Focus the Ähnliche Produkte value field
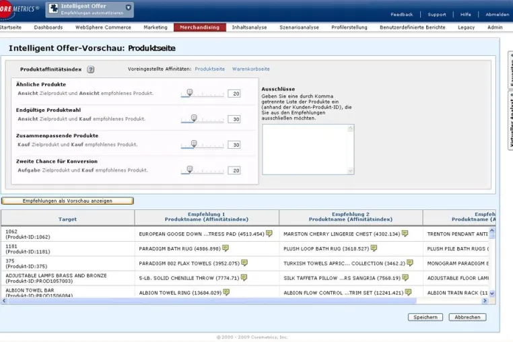This screenshot has height=342, width=513. [x=234, y=94]
